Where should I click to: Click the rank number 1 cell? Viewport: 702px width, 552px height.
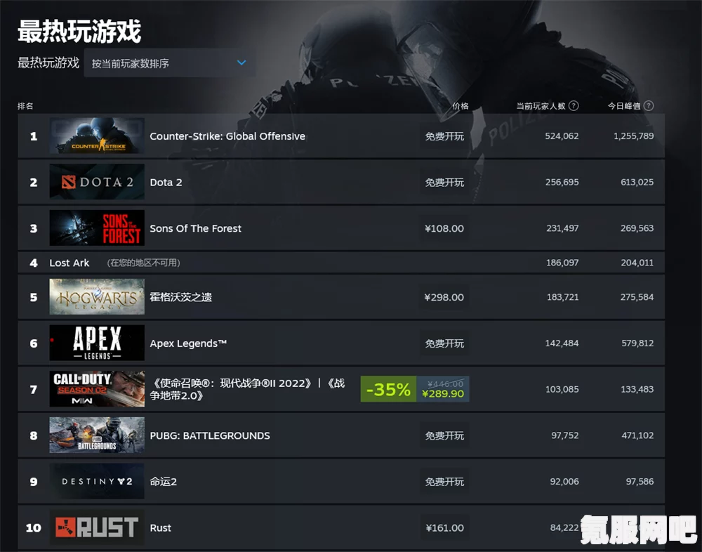click(x=34, y=136)
